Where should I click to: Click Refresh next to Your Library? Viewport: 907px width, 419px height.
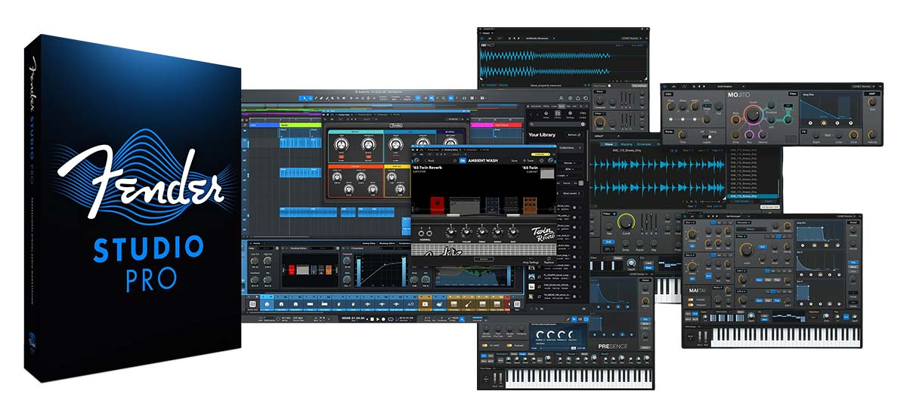(x=574, y=135)
